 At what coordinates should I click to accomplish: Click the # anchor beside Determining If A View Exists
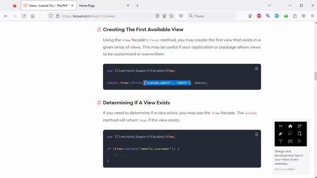pos(99,102)
